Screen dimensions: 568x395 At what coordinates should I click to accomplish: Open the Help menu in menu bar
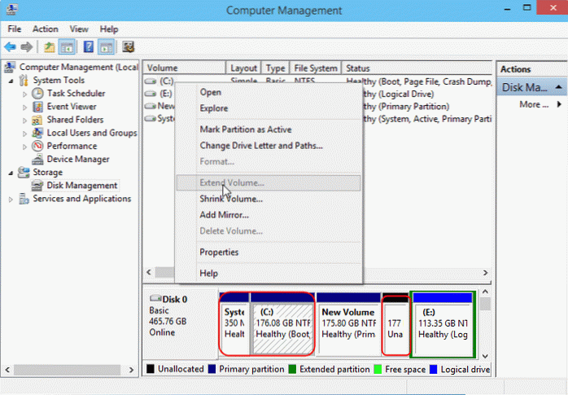point(109,29)
